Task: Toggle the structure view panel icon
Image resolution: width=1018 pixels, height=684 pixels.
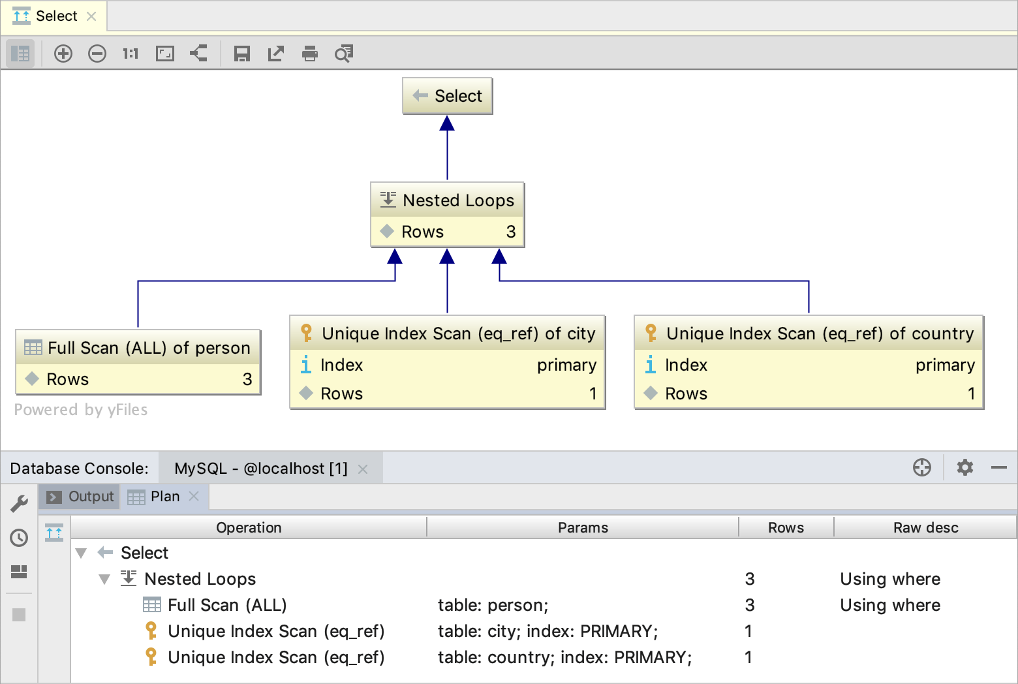Action: (20, 54)
